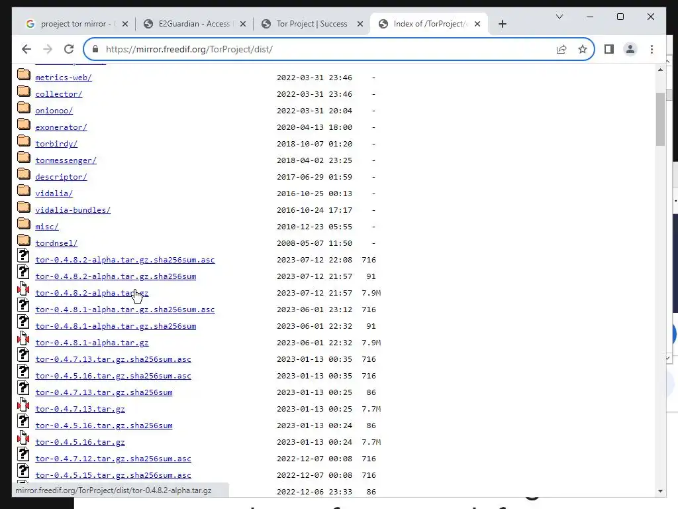Download tor-0.4.8.1-alpha.tar.gz archive
Viewport: 678px width, 509px height.
(91, 343)
